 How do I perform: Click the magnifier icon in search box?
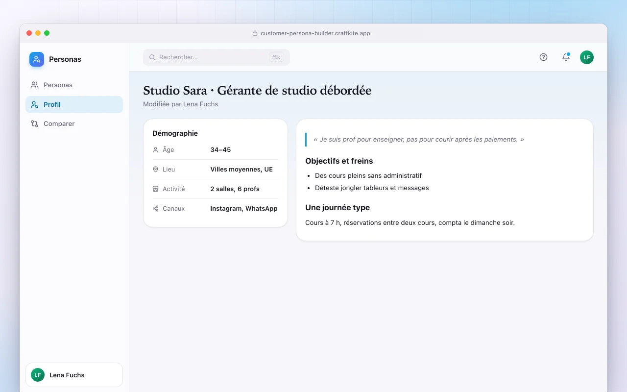(x=152, y=57)
